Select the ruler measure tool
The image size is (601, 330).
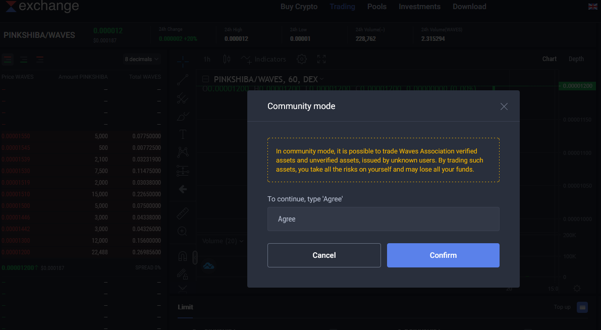pos(183,213)
